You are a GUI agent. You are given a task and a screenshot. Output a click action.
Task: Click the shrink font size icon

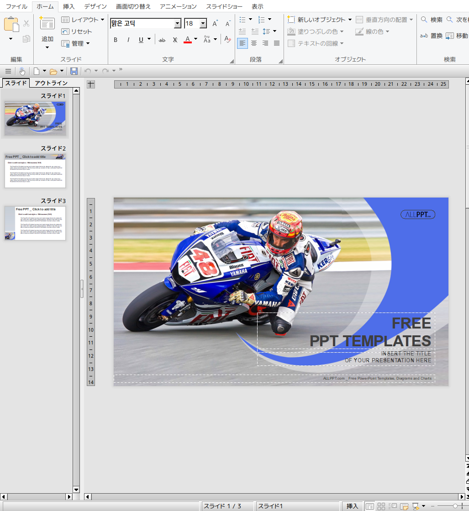[228, 23]
